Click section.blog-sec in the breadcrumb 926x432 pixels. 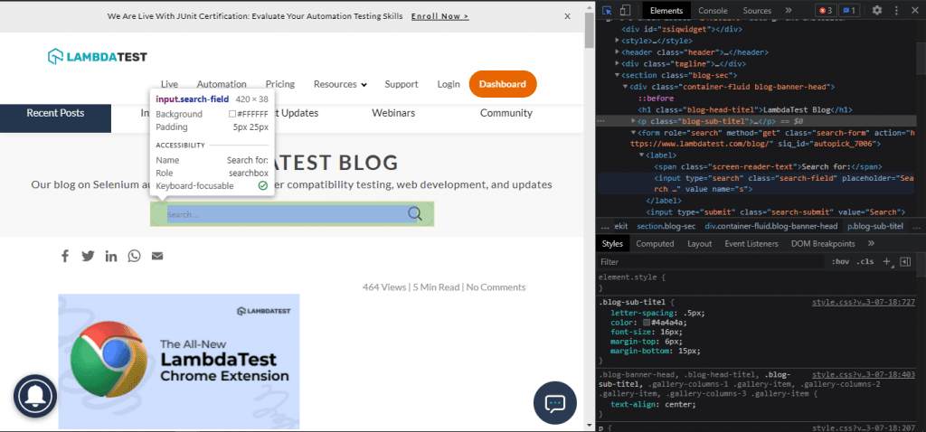click(x=666, y=226)
